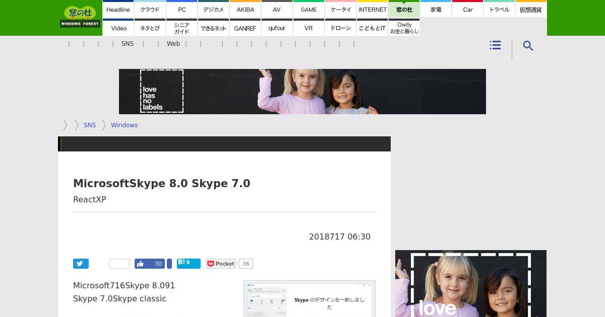Go to the デジカメ site tab
The height and width of the screenshot is (317, 605).
point(213,9)
